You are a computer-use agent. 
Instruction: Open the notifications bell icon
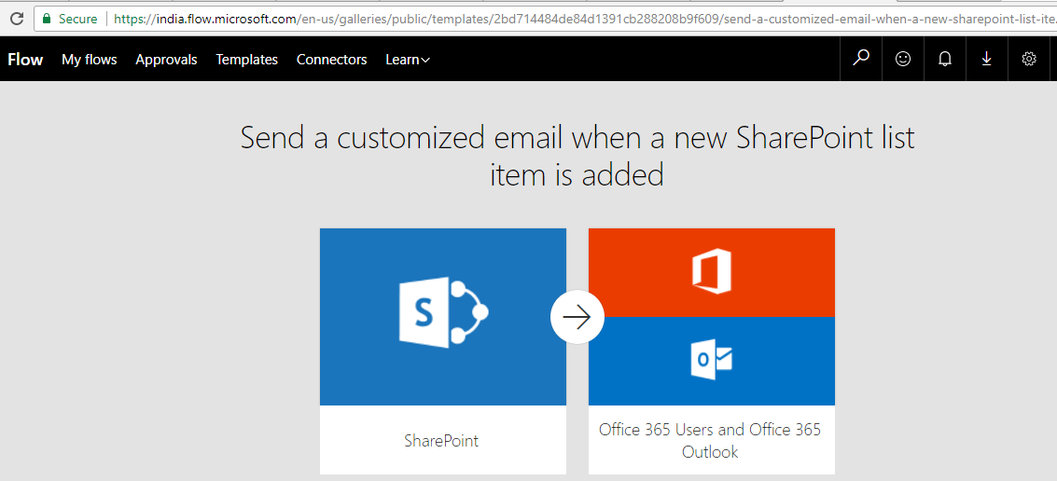(x=945, y=59)
